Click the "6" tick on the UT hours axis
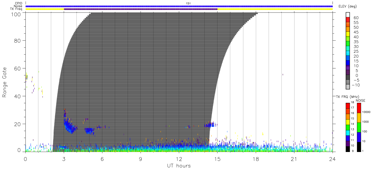The width and height of the screenshot is (374, 172). (102, 159)
